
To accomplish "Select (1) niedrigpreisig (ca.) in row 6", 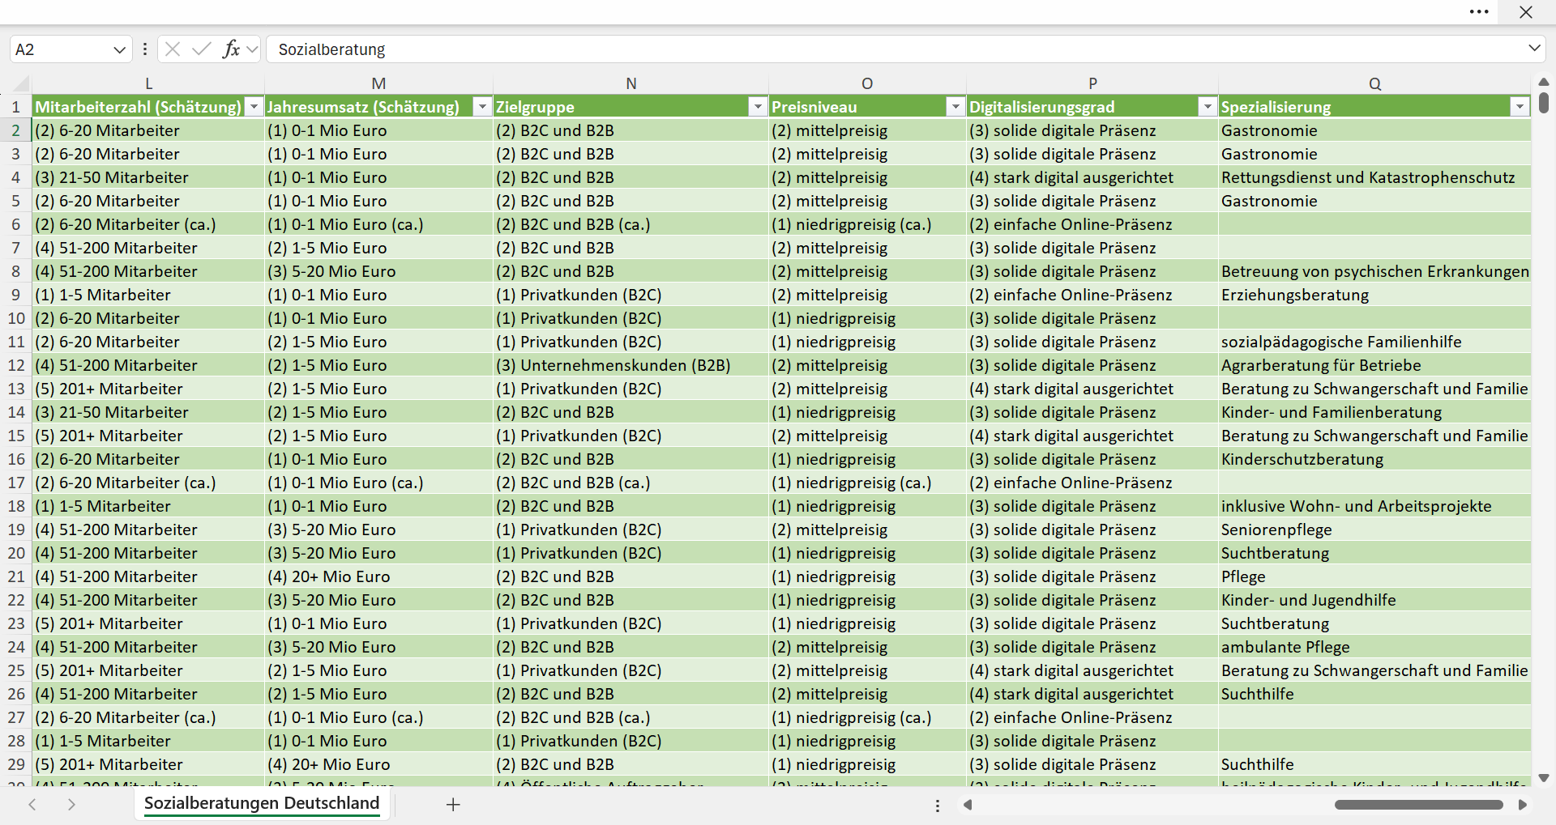I will [867, 224].
